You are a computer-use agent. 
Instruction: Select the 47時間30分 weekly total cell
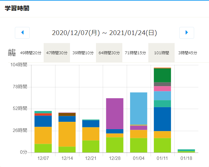[57, 53]
